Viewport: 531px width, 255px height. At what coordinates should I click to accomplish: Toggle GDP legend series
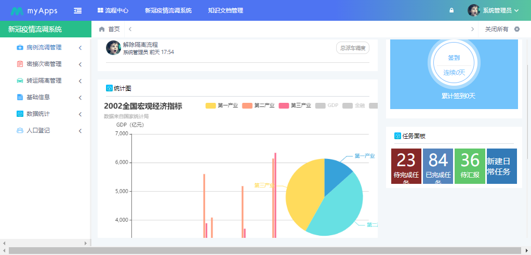click(327, 106)
